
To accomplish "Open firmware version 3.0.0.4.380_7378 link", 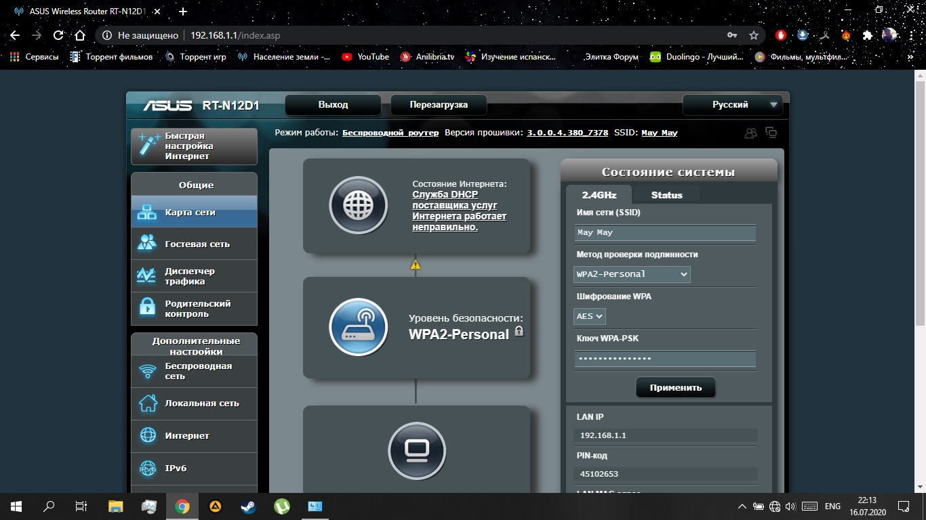I will [567, 133].
